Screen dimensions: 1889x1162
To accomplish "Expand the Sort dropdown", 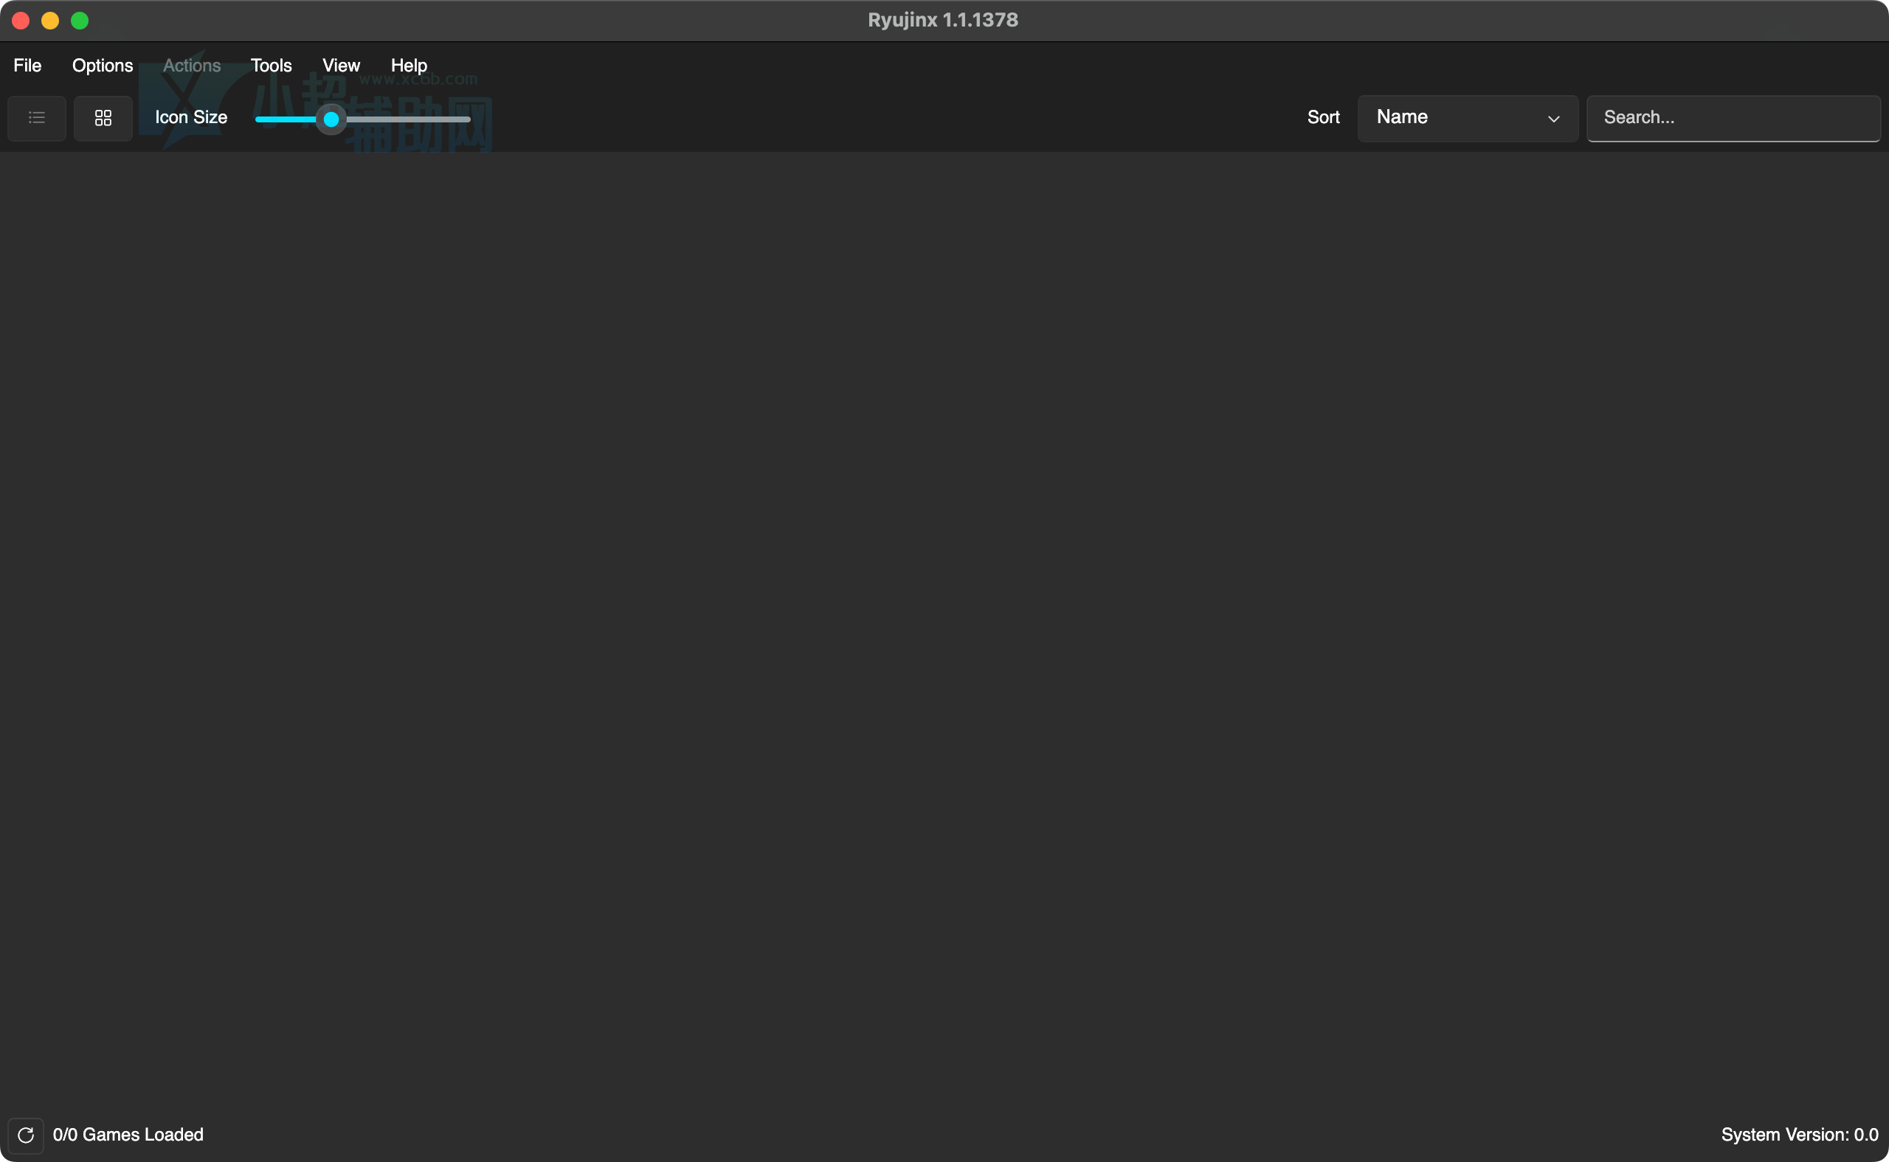I will (1467, 117).
